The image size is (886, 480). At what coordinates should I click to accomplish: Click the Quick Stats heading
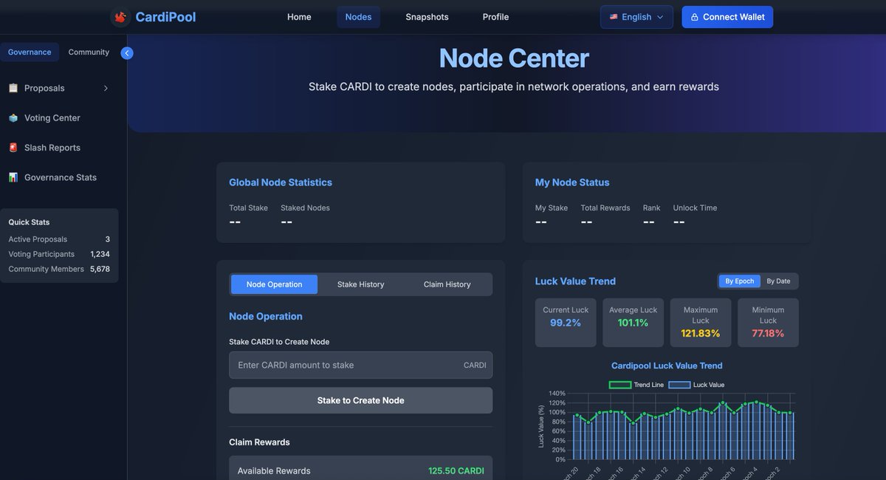[x=29, y=222]
